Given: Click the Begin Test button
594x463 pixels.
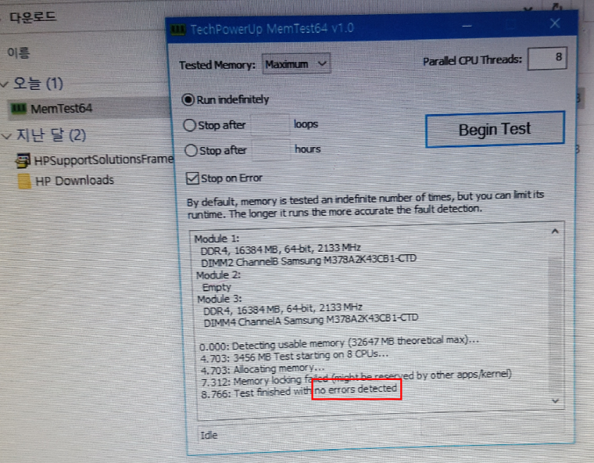Looking at the screenshot, I should (x=495, y=129).
